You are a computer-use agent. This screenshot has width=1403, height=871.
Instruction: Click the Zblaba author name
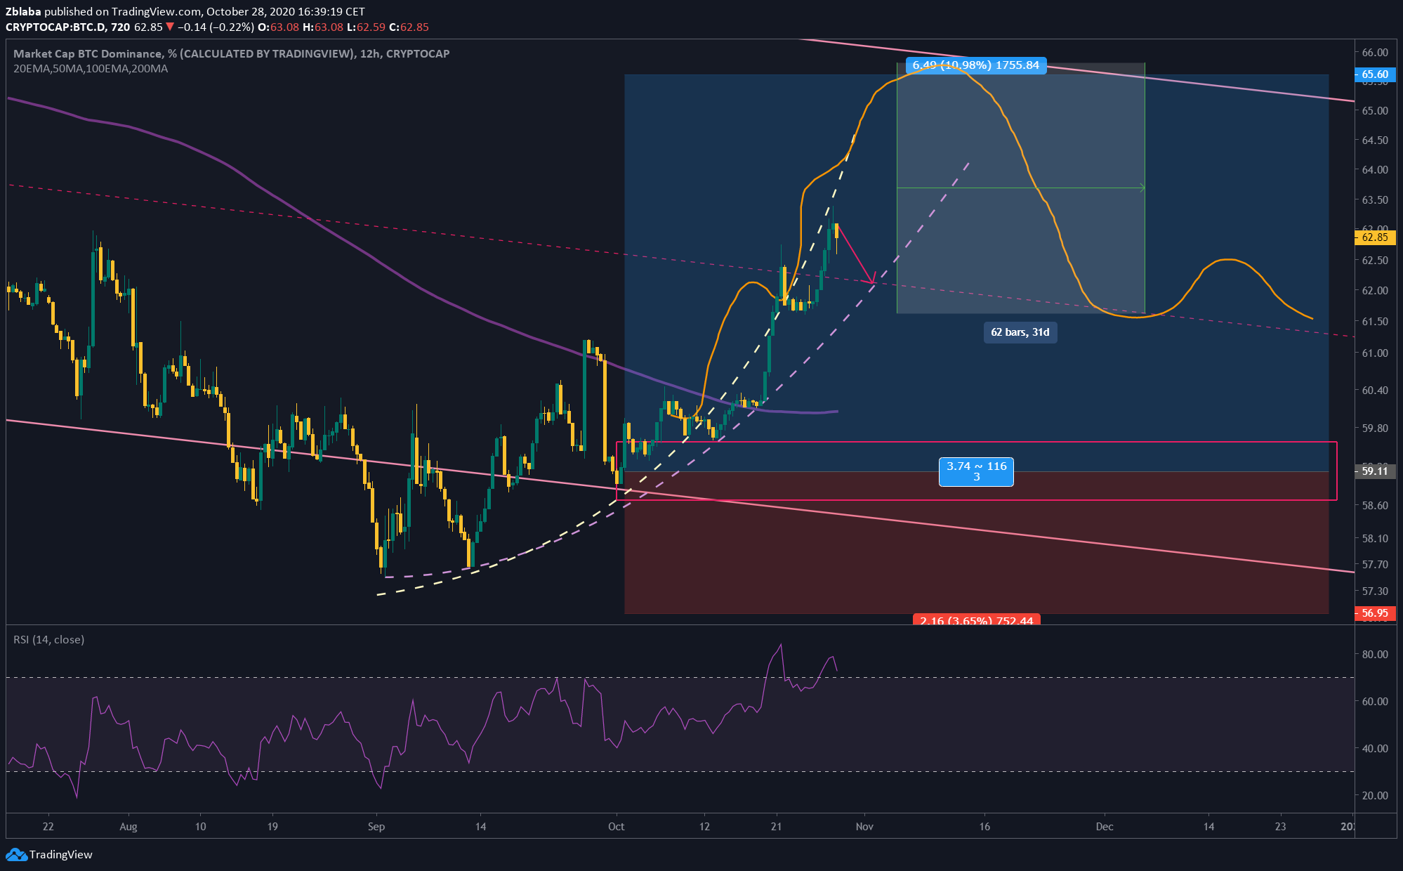pyautogui.click(x=23, y=12)
